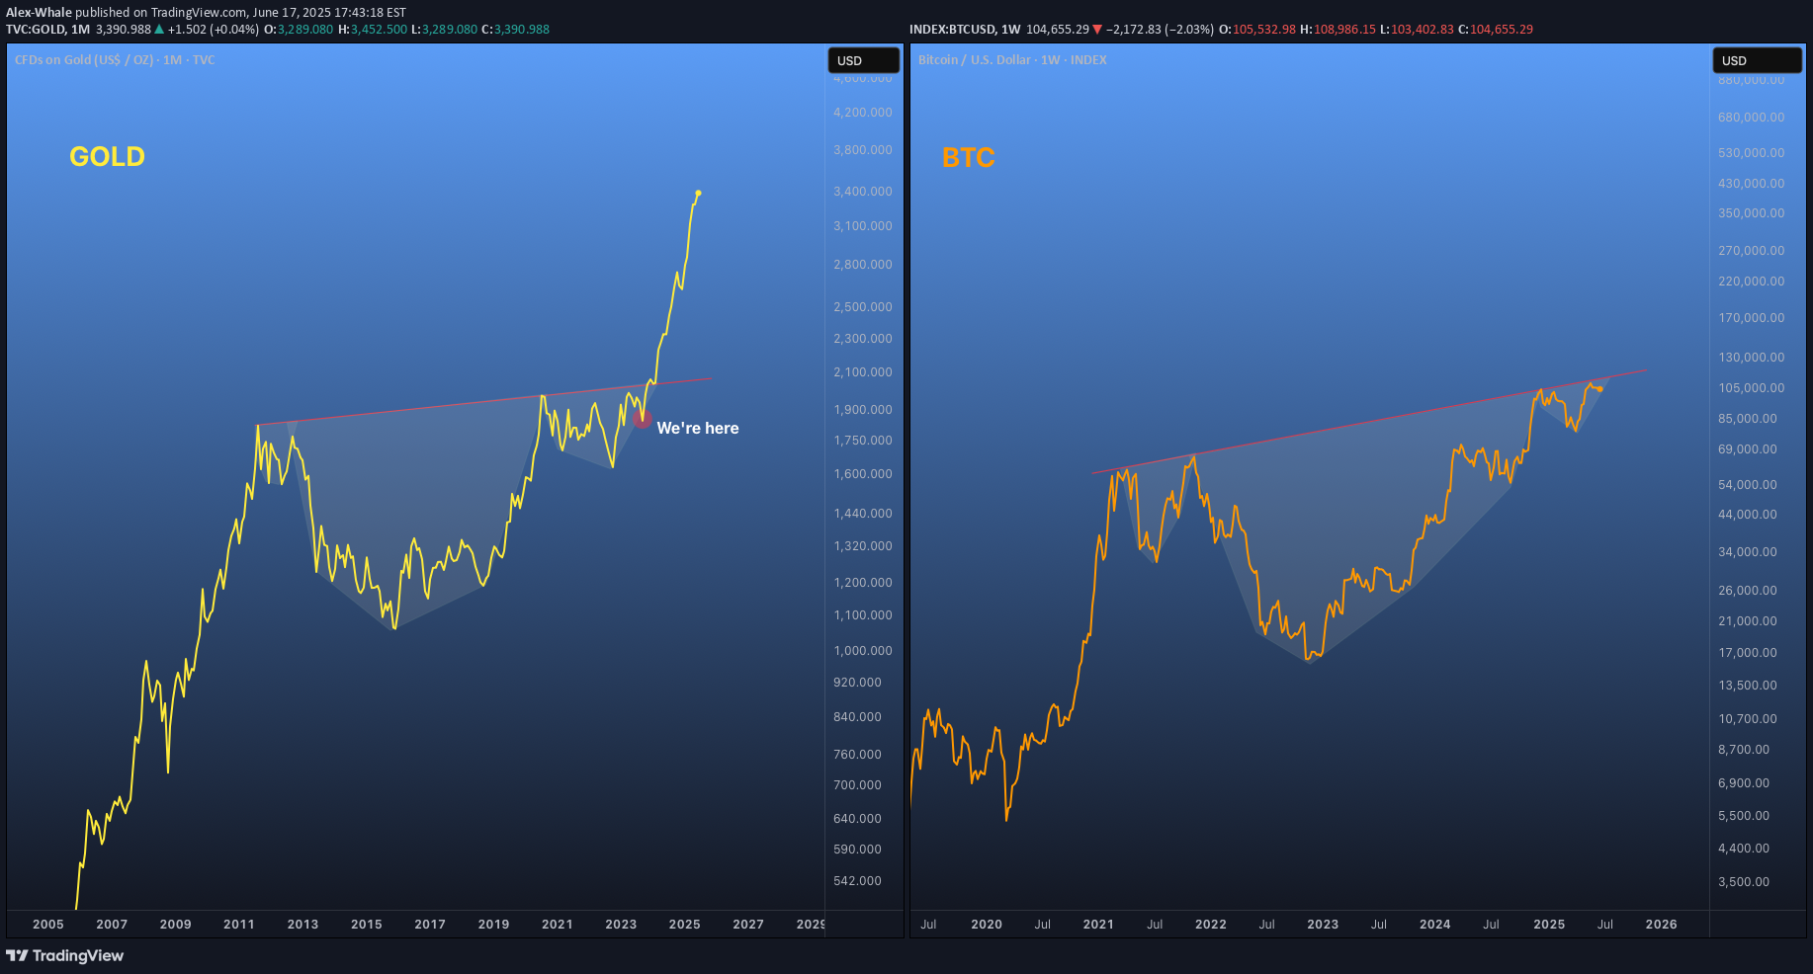The height and width of the screenshot is (974, 1813).
Task: Click gold change +1.502 (+0.04%)
Action: click(214, 30)
